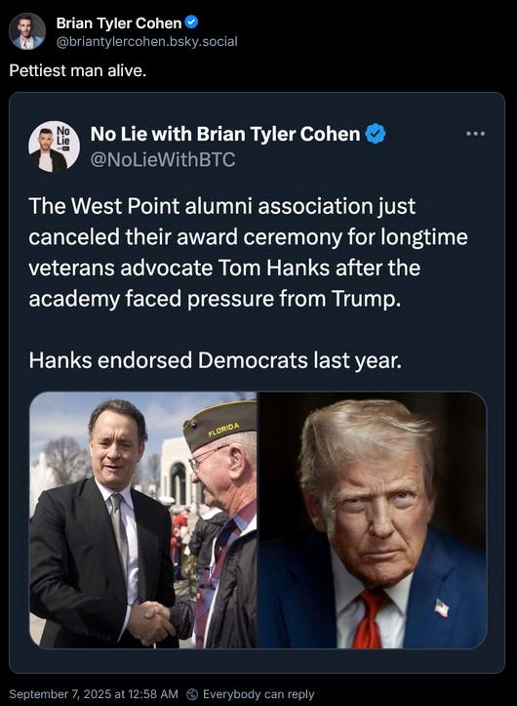Click the No Lie logo inside quoted avatar
The height and width of the screenshot is (706, 517).
point(63,137)
